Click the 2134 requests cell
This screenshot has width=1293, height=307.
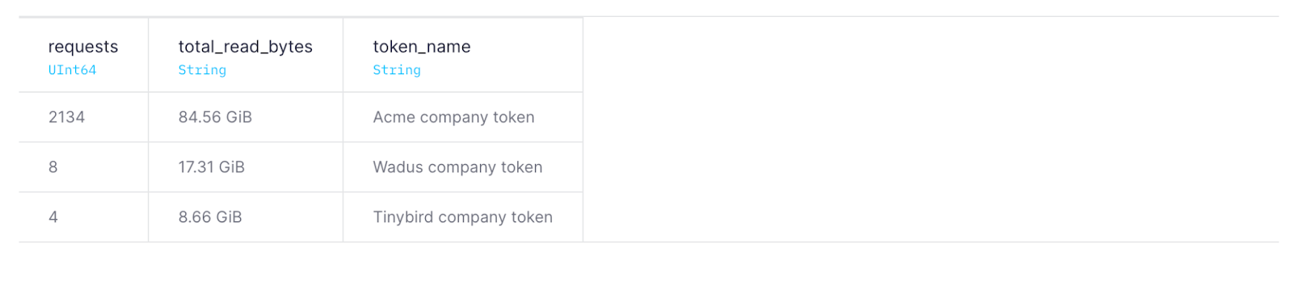(83, 117)
